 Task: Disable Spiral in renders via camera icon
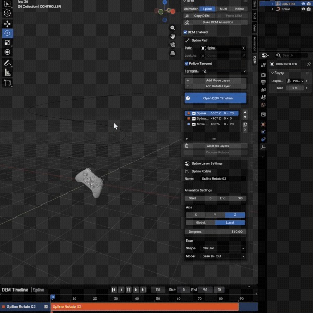click(309, 9)
